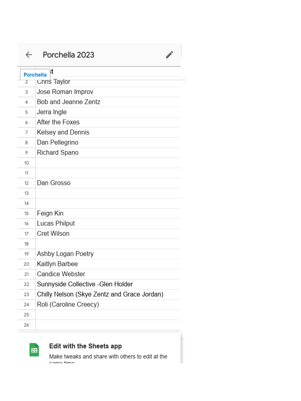Select cell 'Cret Wilson'

point(108,234)
